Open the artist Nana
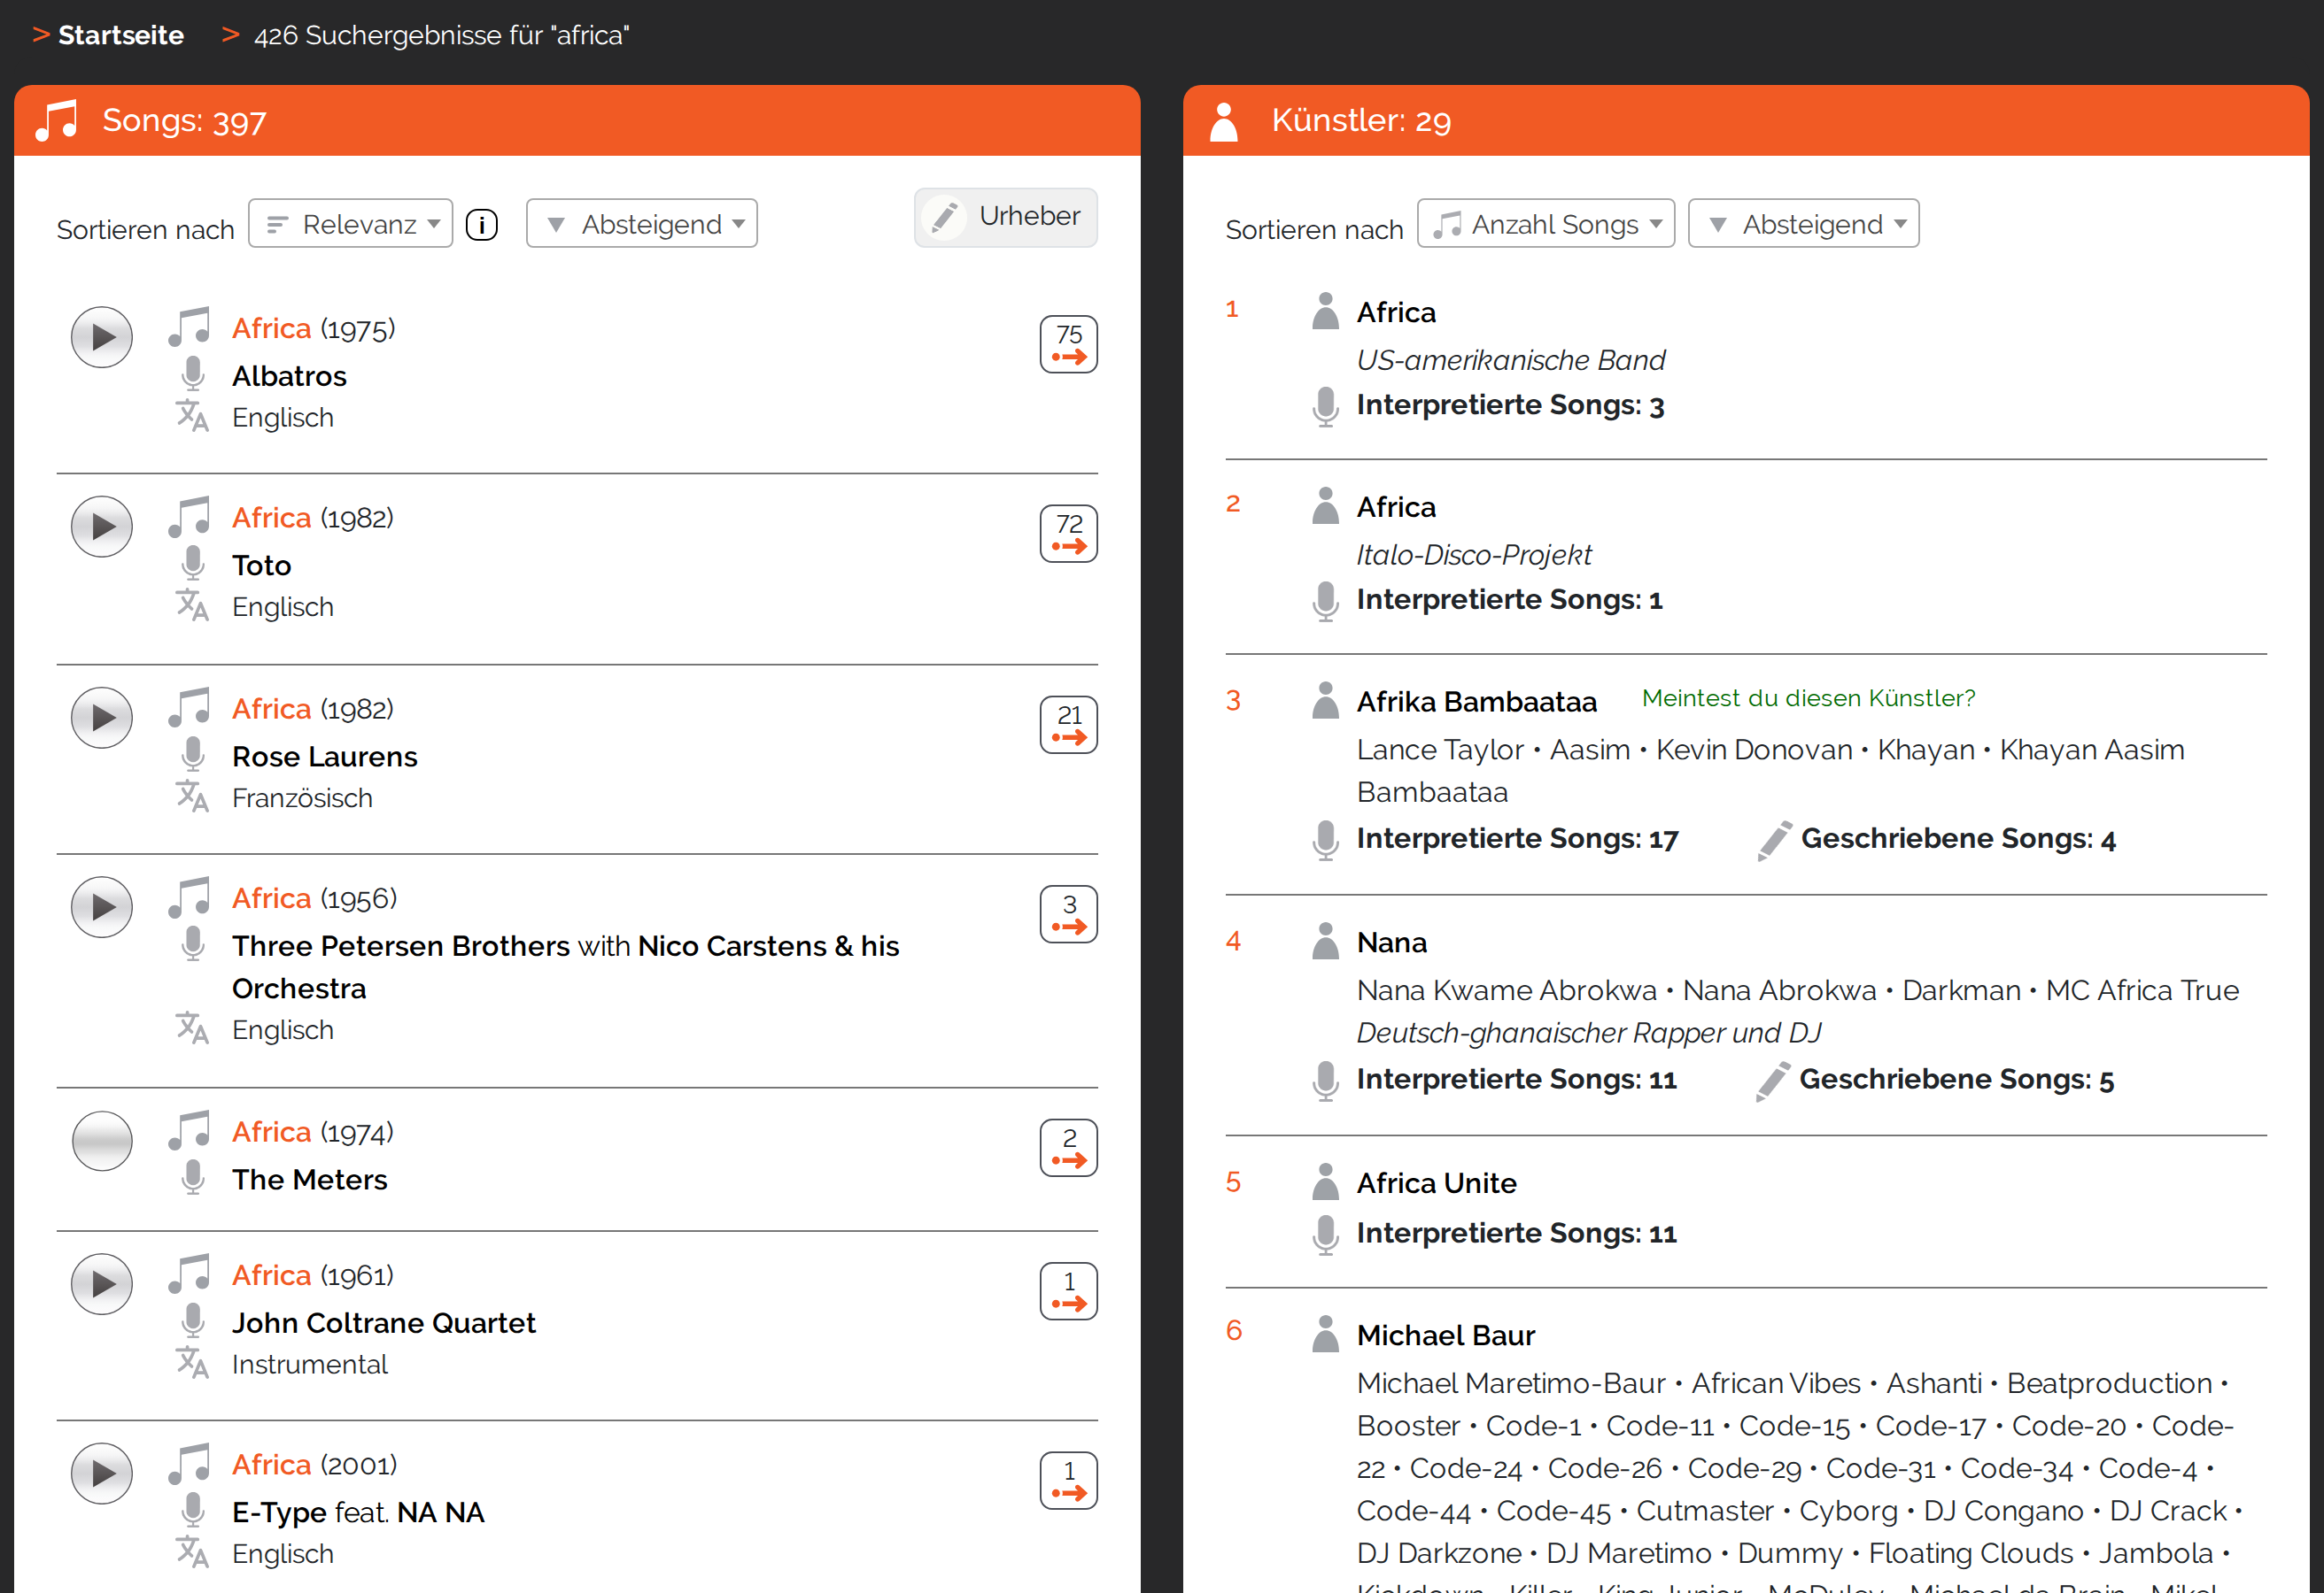This screenshot has height=1593, width=2324. 1392,943
